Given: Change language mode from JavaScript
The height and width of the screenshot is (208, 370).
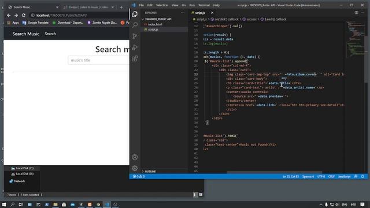Looking at the screenshot, I should (344, 176).
